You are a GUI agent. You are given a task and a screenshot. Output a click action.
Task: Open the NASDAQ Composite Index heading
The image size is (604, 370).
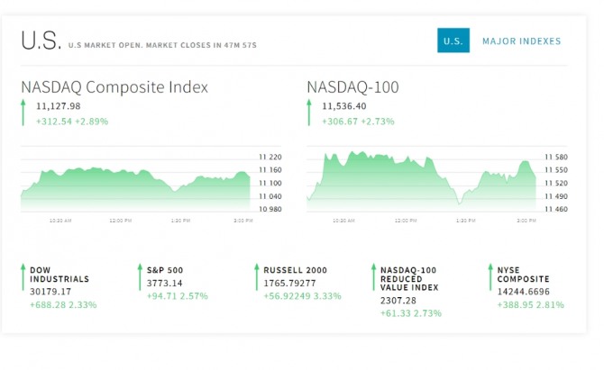(x=114, y=87)
